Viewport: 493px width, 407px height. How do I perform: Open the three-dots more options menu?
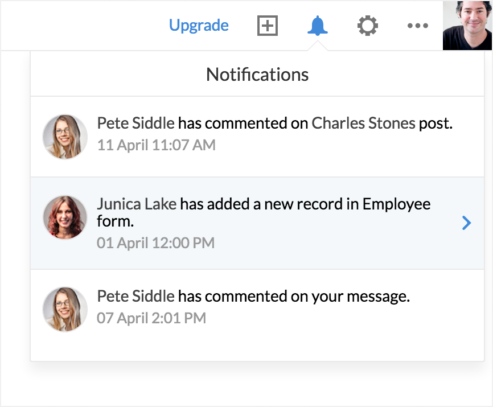(x=418, y=26)
